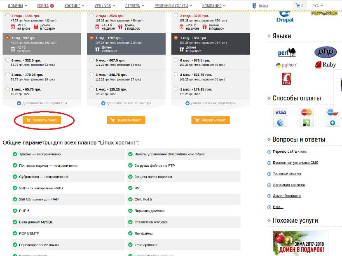Select the '2 года - 2526 грн.' radio option
Image resolution: width=342 pixels, height=256 pixels.
pos(91,15)
